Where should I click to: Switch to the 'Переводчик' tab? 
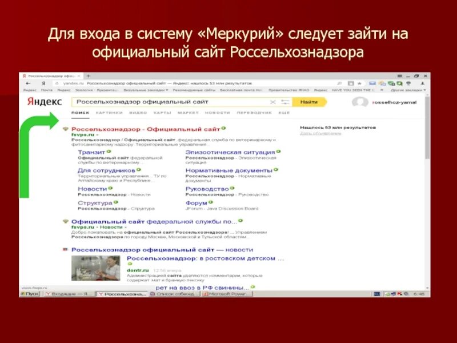254,113
